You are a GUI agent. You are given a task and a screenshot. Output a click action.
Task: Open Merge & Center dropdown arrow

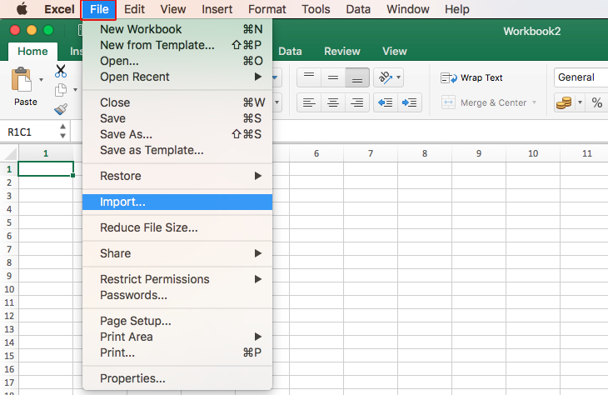(x=535, y=102)
